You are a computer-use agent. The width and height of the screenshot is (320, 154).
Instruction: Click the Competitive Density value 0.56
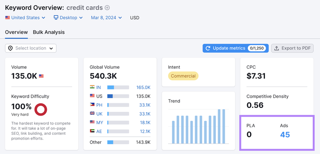pyautogui.click(x=255, y=105)
